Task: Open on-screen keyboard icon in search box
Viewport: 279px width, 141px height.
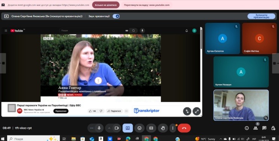Action: coord(127,31)
